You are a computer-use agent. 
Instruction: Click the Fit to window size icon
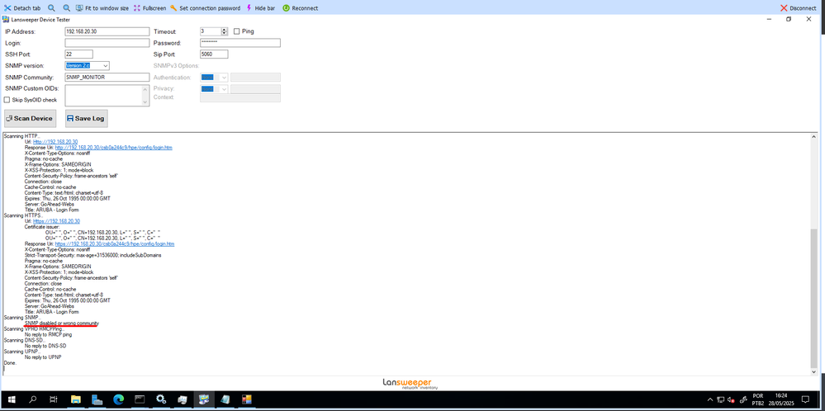coord(80,7)
